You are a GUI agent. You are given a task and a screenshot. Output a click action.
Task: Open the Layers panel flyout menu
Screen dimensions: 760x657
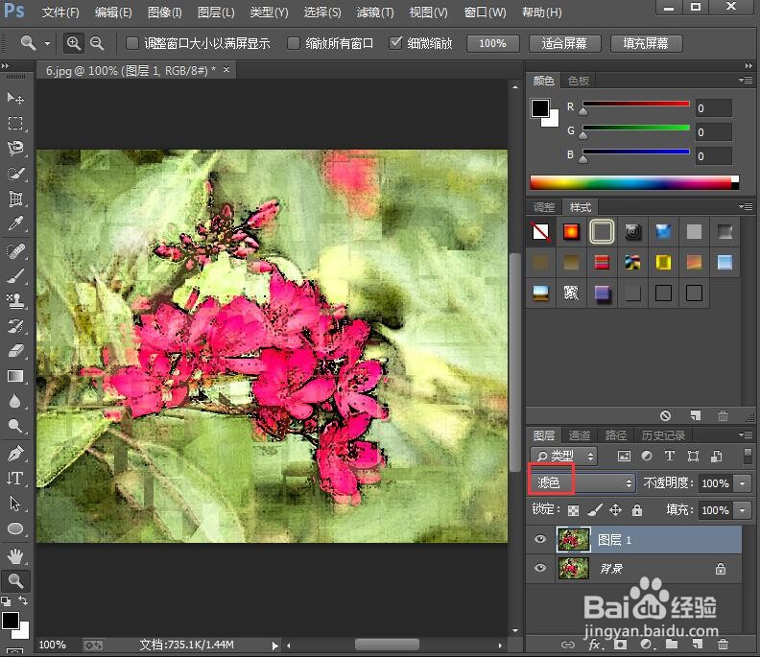746,434
